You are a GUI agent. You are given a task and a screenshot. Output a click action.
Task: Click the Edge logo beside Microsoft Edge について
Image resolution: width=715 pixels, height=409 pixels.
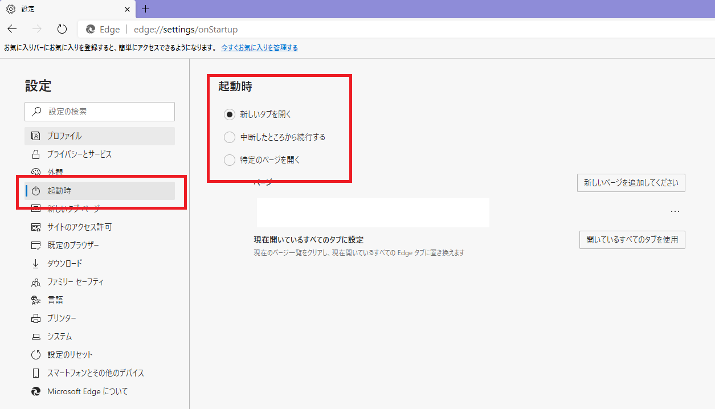36,391
